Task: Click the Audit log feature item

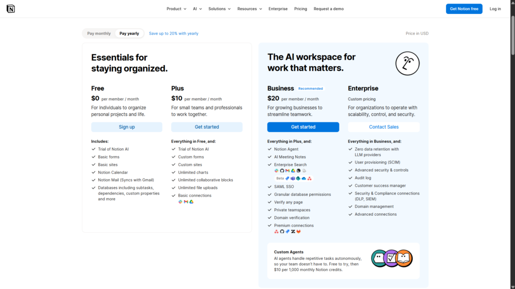Action: click(363, 178)
